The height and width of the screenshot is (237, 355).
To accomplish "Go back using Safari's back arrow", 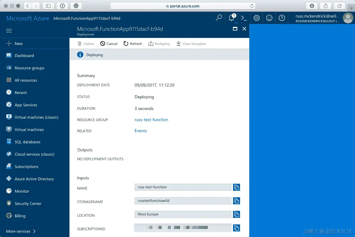I will 28,6.
